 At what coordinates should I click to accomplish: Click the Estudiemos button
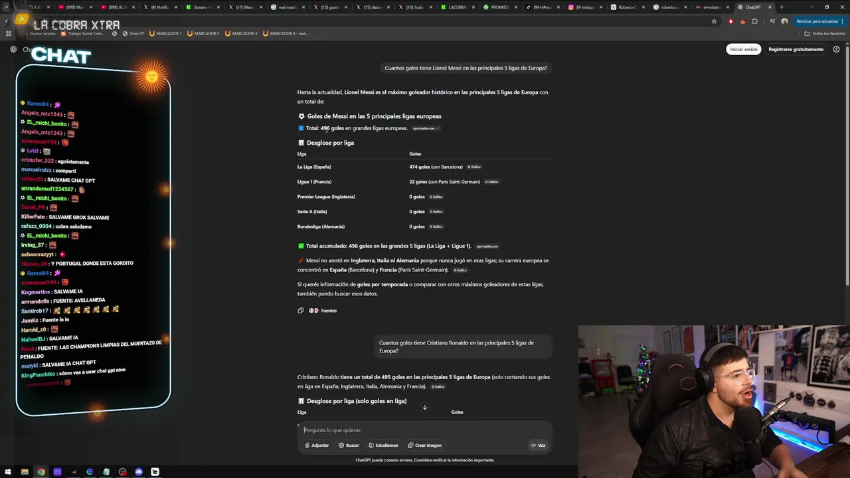(383, 445)
